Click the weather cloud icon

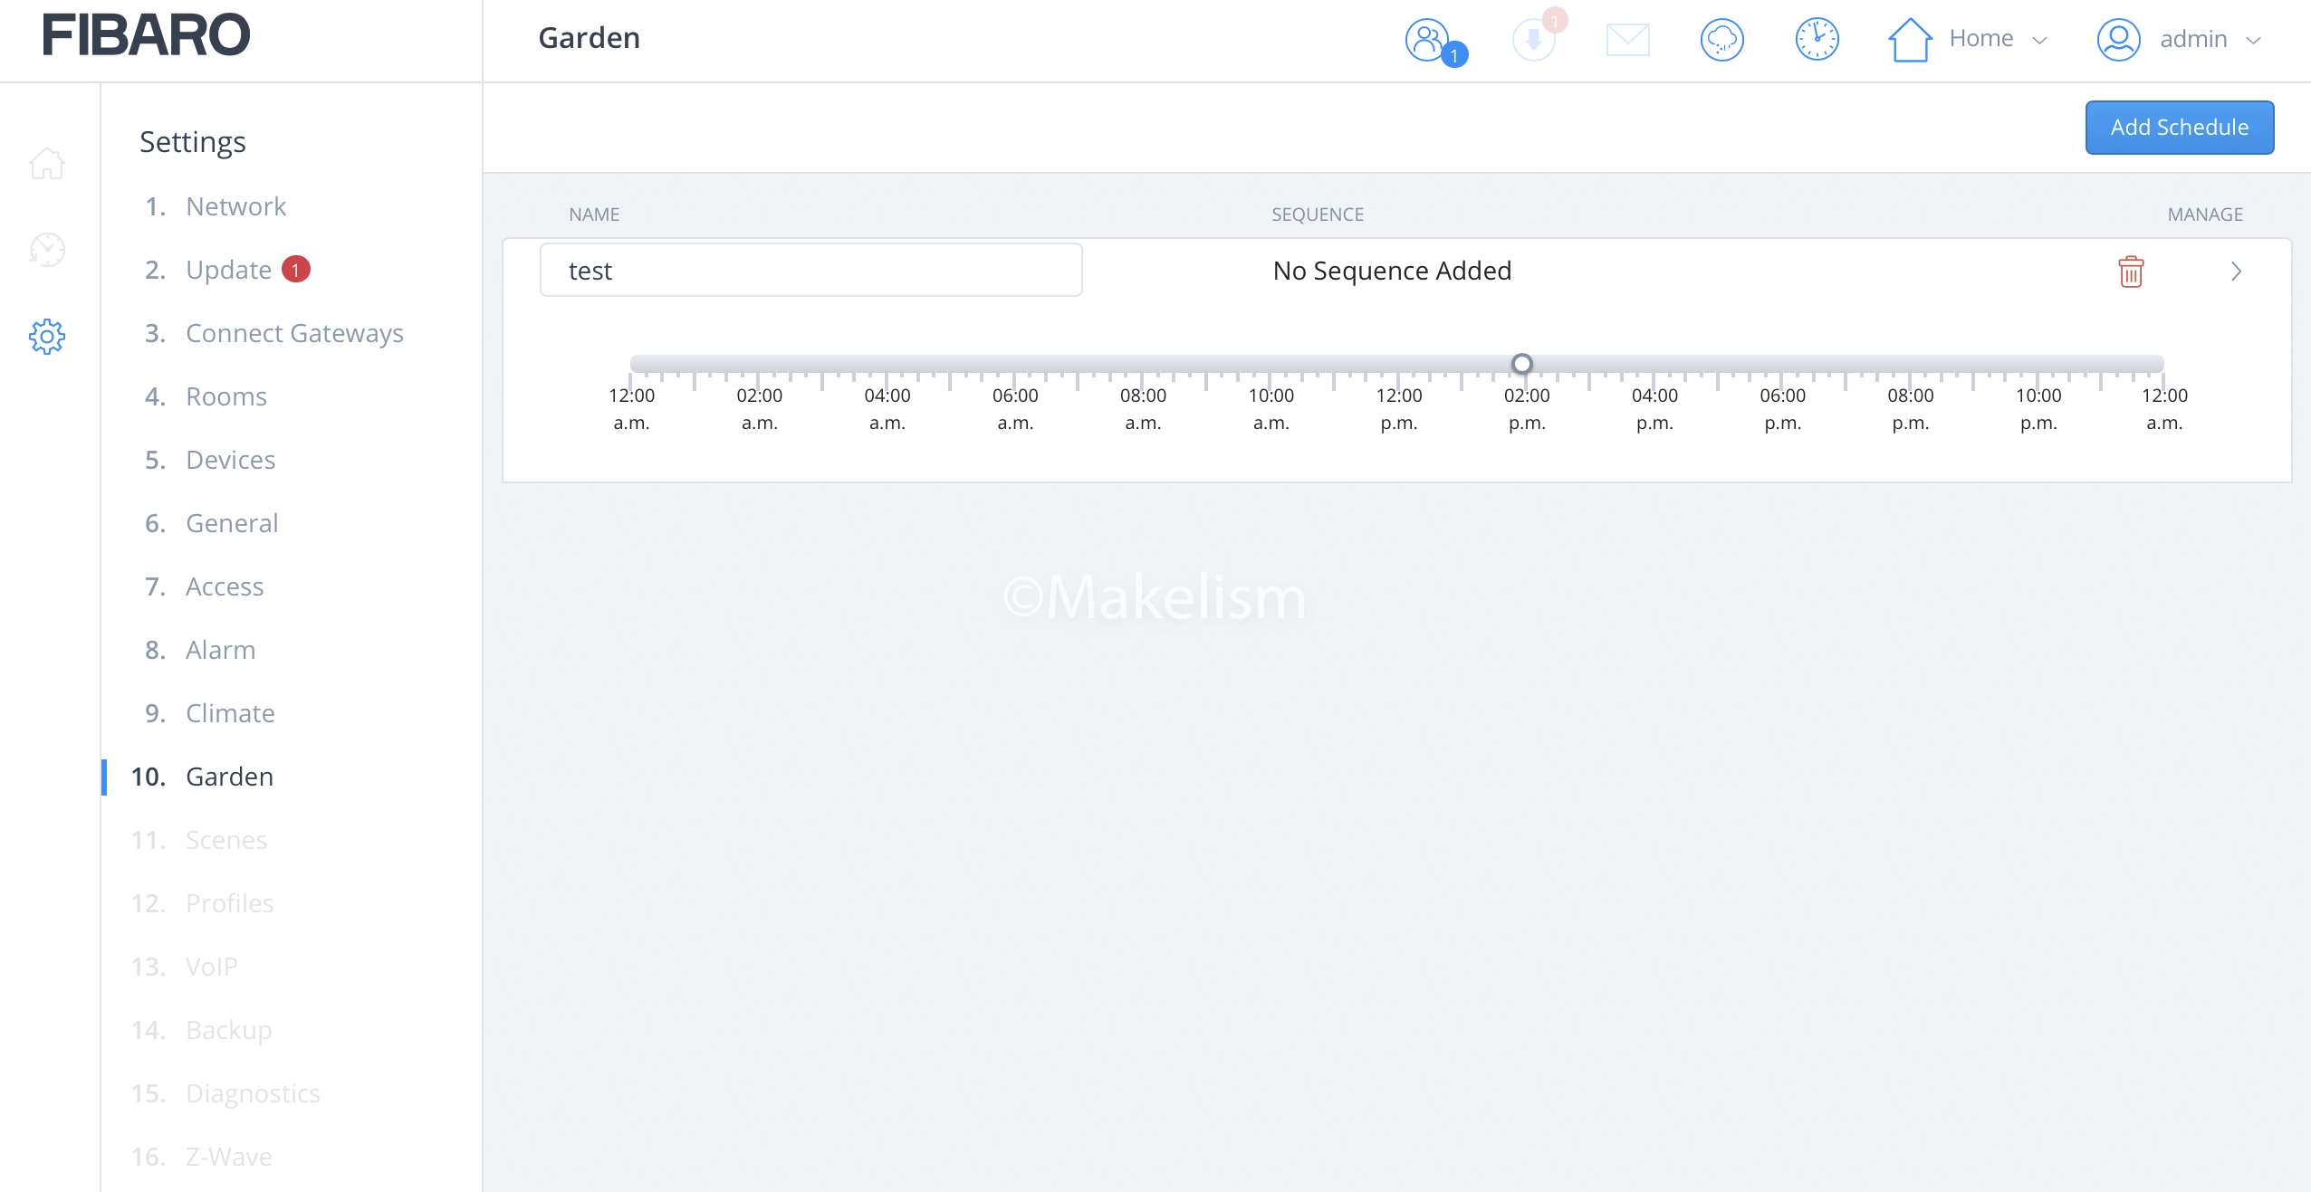[1721, 40]
